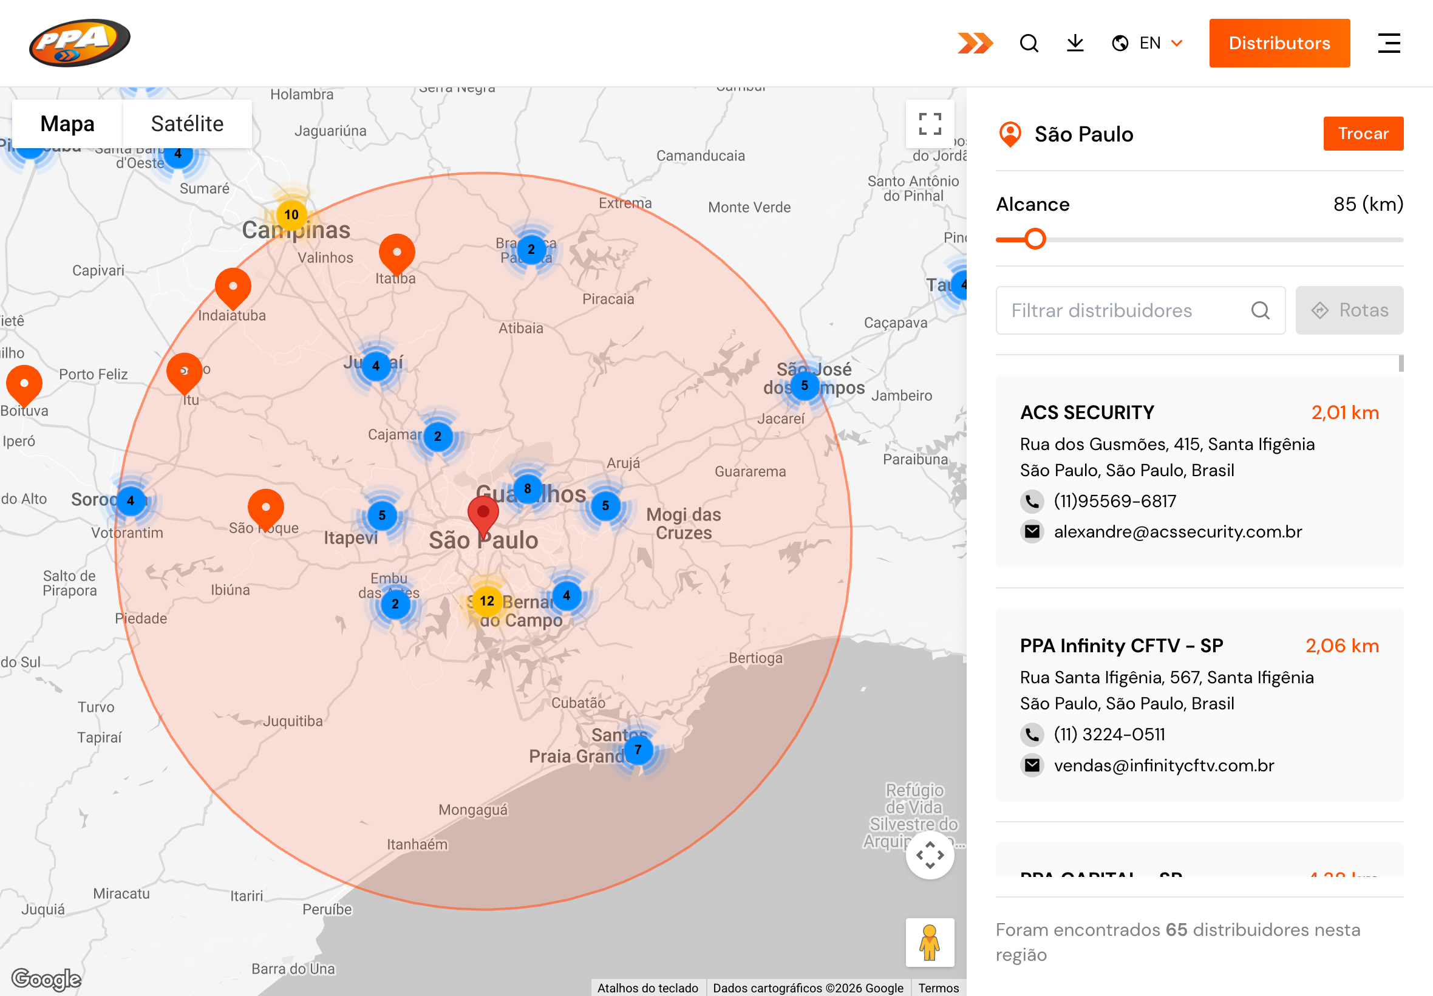Click the Distributors button
1433x996 pixels.
[1279, 43]
